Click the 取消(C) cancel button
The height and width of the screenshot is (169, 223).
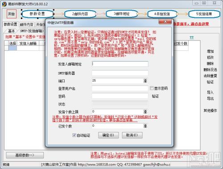[x=132, y=135]
